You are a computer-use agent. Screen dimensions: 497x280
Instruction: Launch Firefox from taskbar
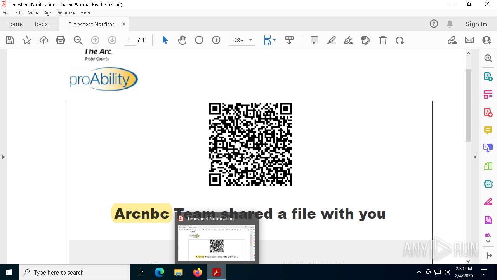tap(198, 272)
